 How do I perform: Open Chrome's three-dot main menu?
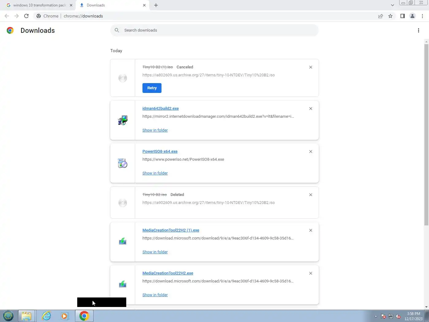pyautogui.click(x=423, y=16)
